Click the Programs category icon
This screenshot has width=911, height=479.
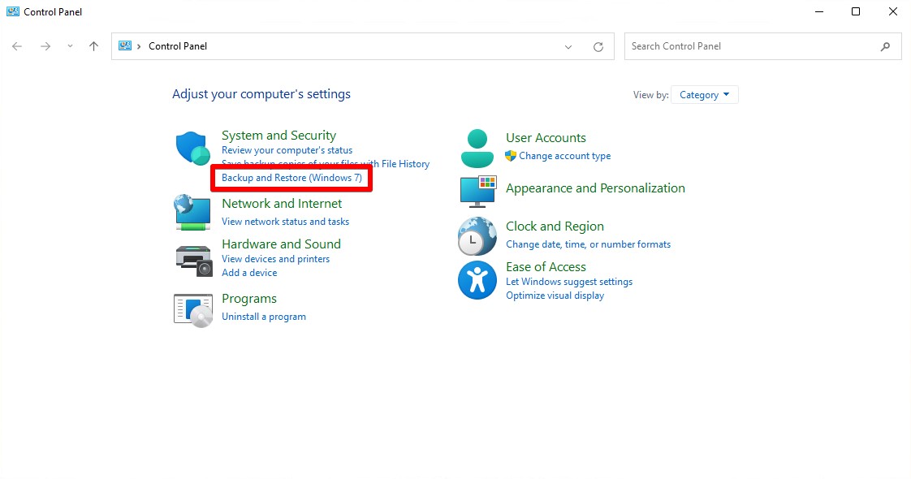(192, 309)
